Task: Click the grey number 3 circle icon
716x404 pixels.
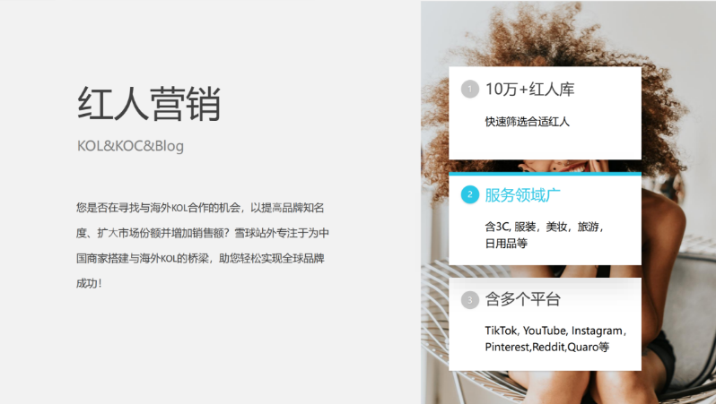Action: pyautogui.click(x=470, y=300)
